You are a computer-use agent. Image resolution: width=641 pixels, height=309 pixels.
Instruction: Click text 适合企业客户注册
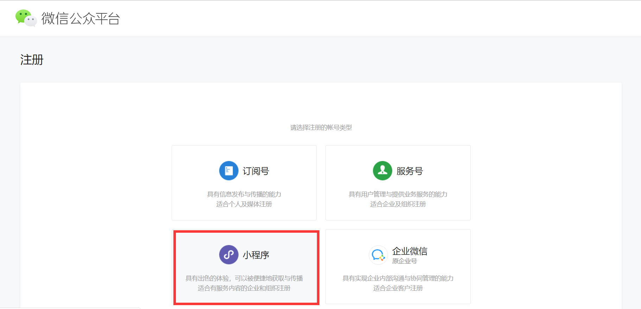coord(398,288)
